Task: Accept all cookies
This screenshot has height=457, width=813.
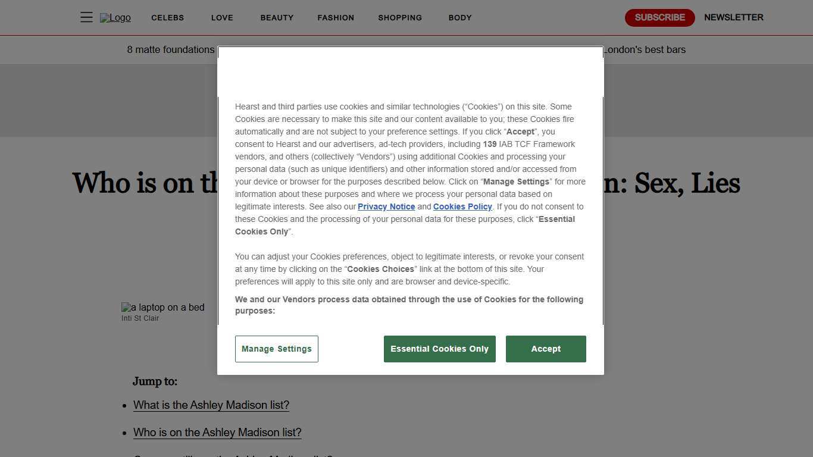Action: (545, 349)
